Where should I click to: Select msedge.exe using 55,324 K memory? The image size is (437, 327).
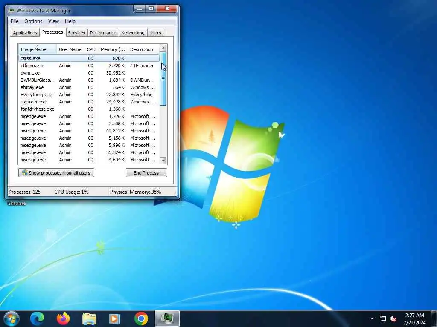tap(89, 152)
